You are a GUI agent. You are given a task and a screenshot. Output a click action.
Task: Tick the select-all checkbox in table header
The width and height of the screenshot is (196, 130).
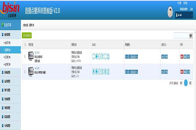(x=25, y=45)
